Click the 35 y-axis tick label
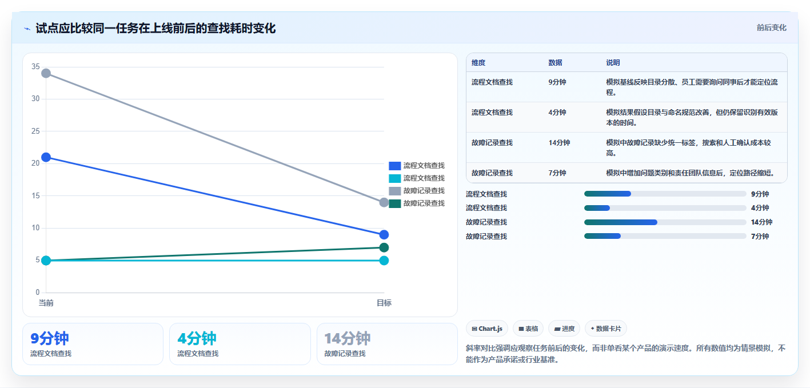 point(35,67)
